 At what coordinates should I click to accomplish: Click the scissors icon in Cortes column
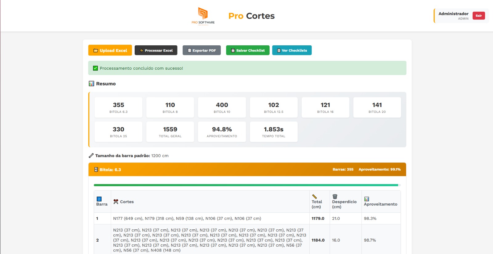pyautogui.click(x=116, y=202)
